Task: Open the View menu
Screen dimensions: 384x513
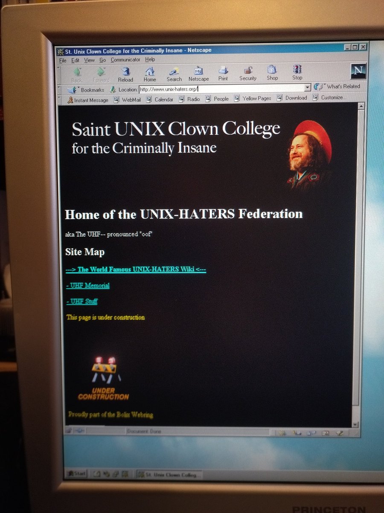Action: [89, 60]
